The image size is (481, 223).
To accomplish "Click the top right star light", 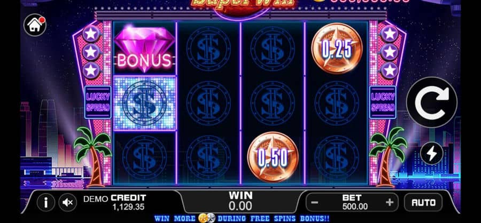I will click(390, 34).
